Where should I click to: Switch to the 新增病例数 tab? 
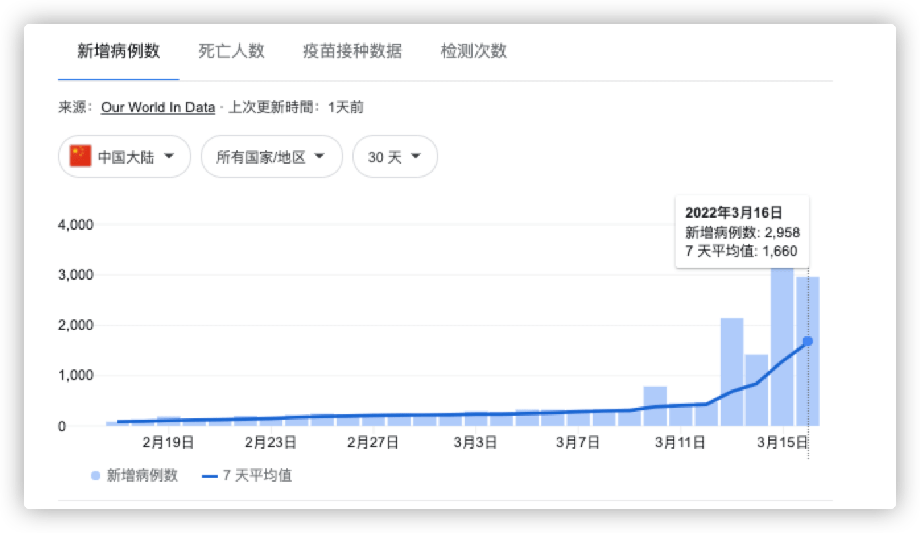click(119, 51)
